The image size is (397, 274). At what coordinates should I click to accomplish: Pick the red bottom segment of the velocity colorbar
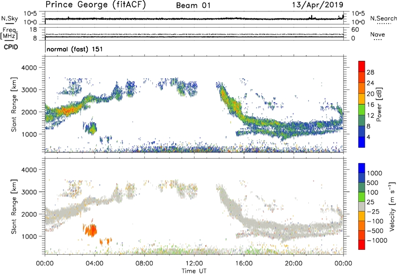point(362,245)
